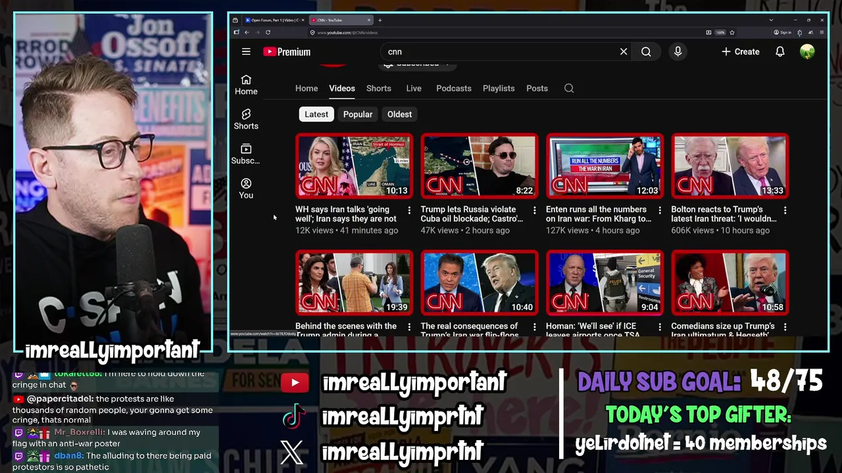Select the Videos channel tab

pyautogui.click(x=342, y=88)
